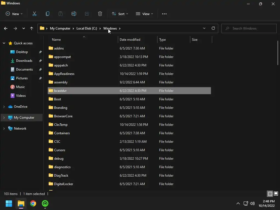
Task: Select Documents in the sidebar
Action: (24, 69)
